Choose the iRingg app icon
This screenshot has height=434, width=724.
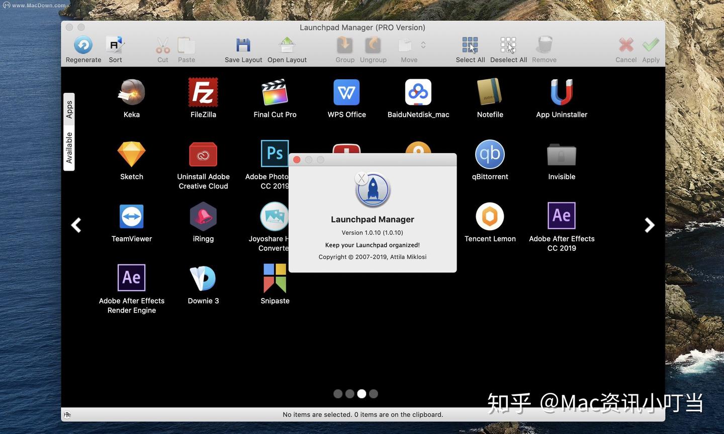point(203,217)
